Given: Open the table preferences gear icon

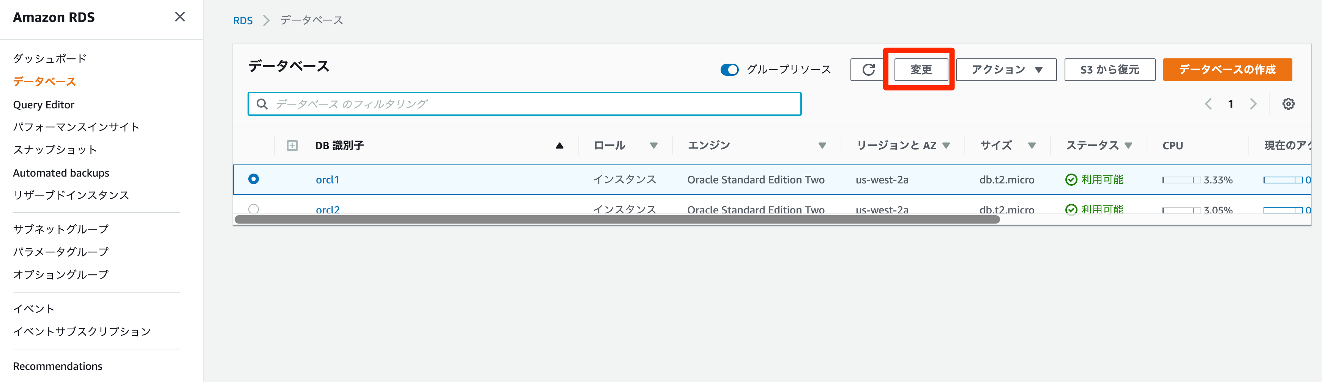Looking at the screenshot, I should coord(1288,104).
